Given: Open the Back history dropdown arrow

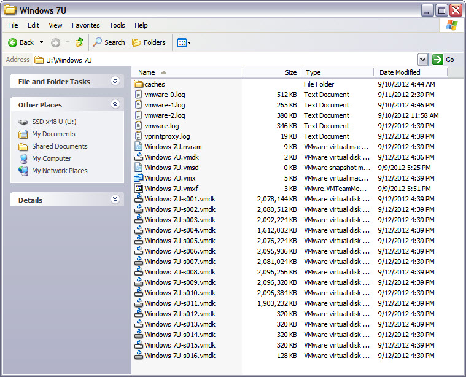Looking at the screenshot, I should point(41,42).
